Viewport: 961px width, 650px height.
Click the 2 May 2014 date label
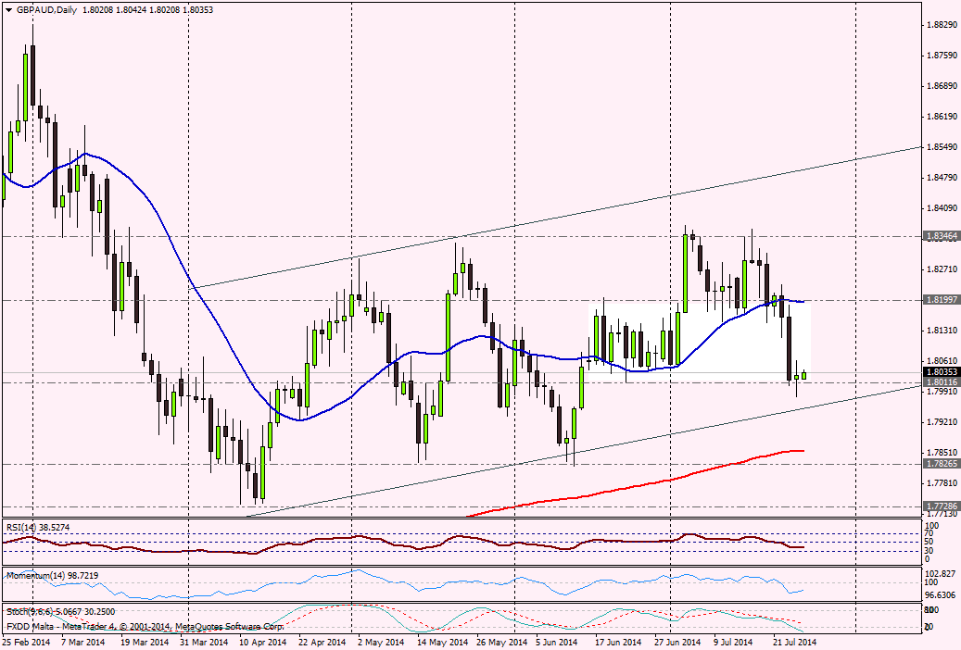[x=380, y=641]
